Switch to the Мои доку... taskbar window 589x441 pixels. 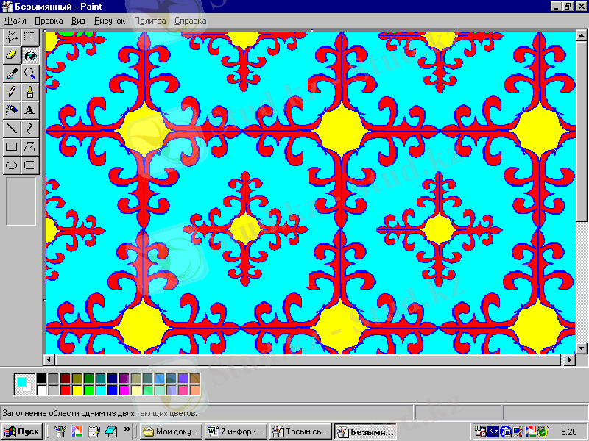pos(171,431)
